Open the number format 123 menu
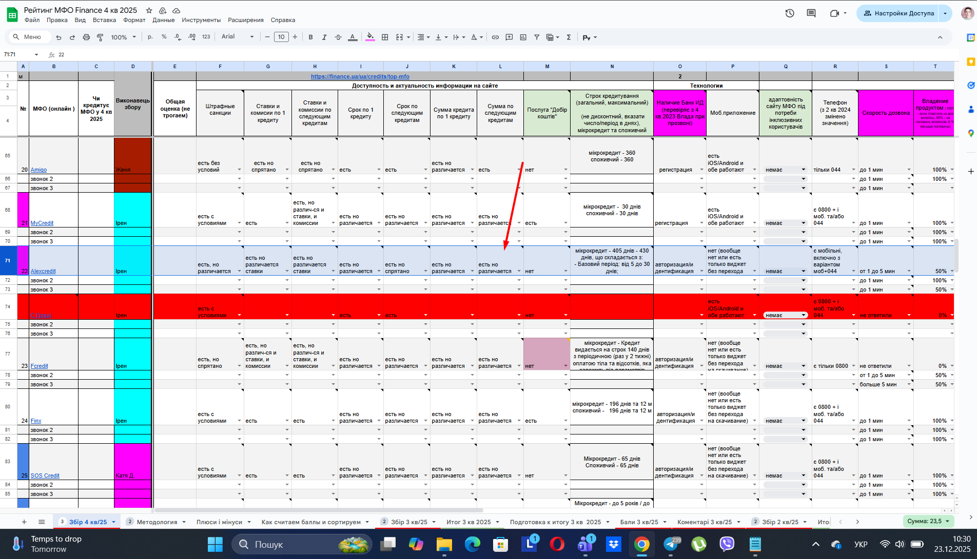This screenshot has width=977, height=559. coord(206,37)
